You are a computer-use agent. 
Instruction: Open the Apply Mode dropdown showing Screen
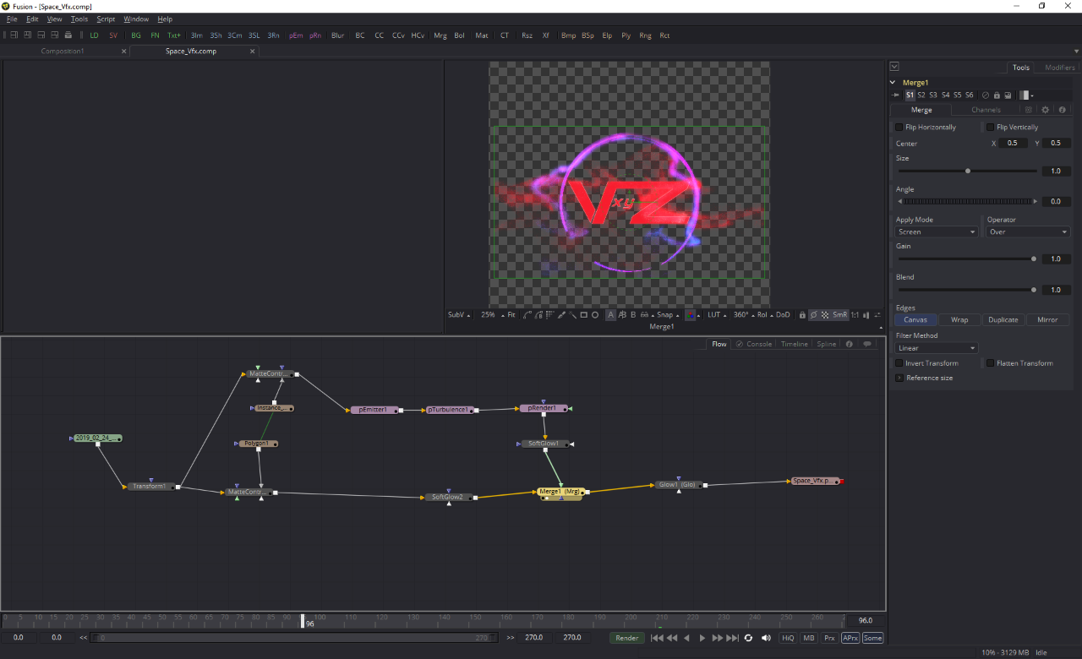tap(937, 231)
